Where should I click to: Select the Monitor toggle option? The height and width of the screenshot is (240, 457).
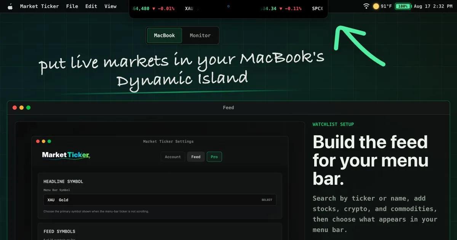[200, 35]
